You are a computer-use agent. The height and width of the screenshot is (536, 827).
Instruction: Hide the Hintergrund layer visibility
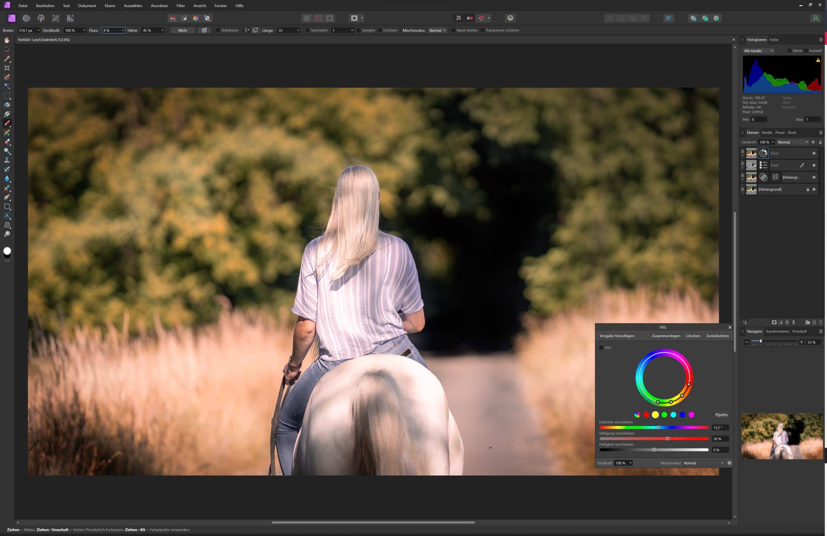(814, 189)
